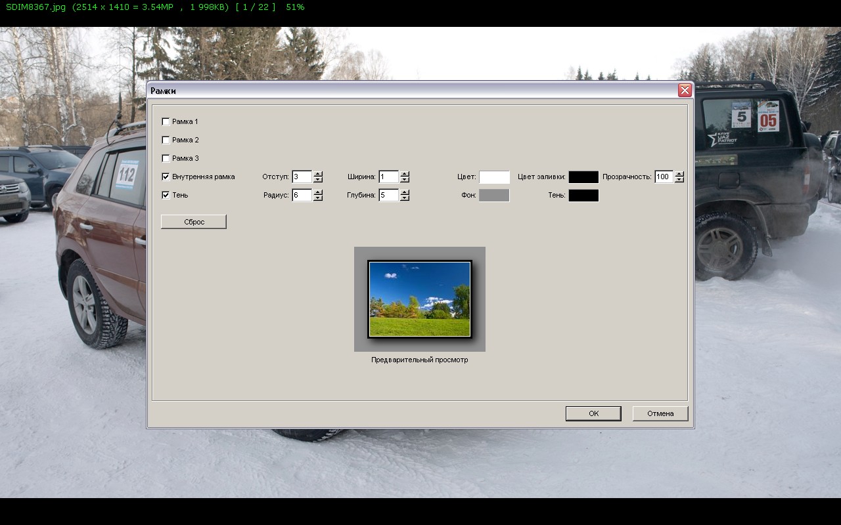Viewport: 841px width, 525px height.
Task: Disable the Тень checkbox
Action: [166, 195]
